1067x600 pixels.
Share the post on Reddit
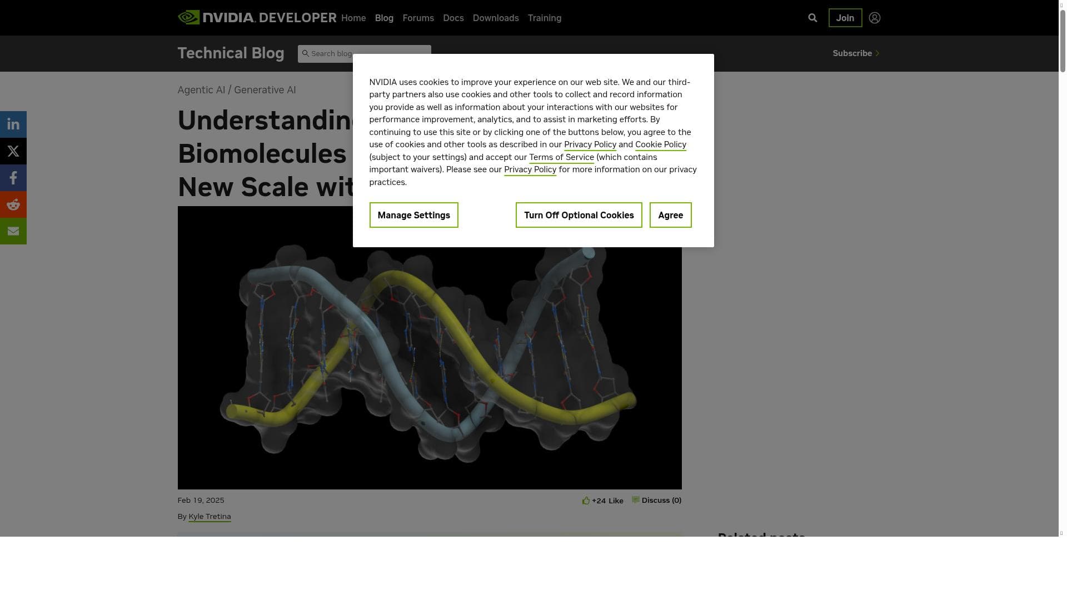[x=13, y=204]
